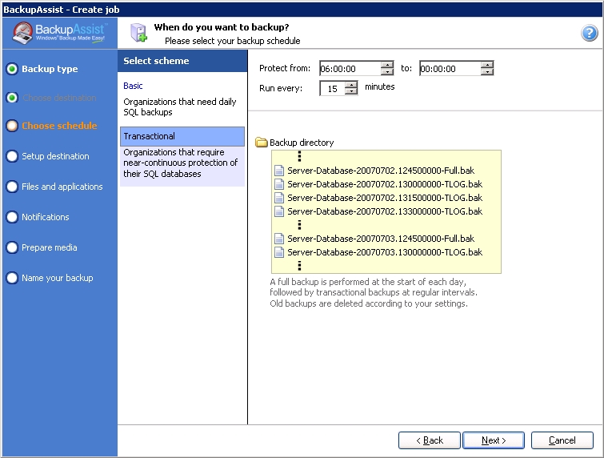Screen dimensions: 604x458
Task: Select the Name your backup step bullet
Action: (x=12, y=278)
